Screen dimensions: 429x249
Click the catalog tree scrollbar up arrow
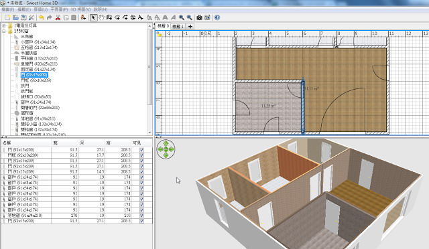[x=149, y=26]
